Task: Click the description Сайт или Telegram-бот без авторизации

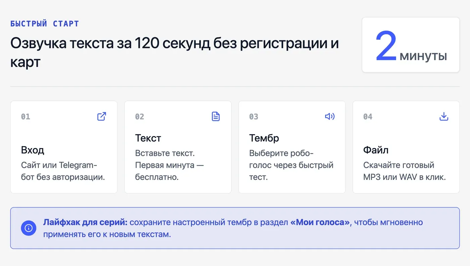Action: (x=63, y=171)
